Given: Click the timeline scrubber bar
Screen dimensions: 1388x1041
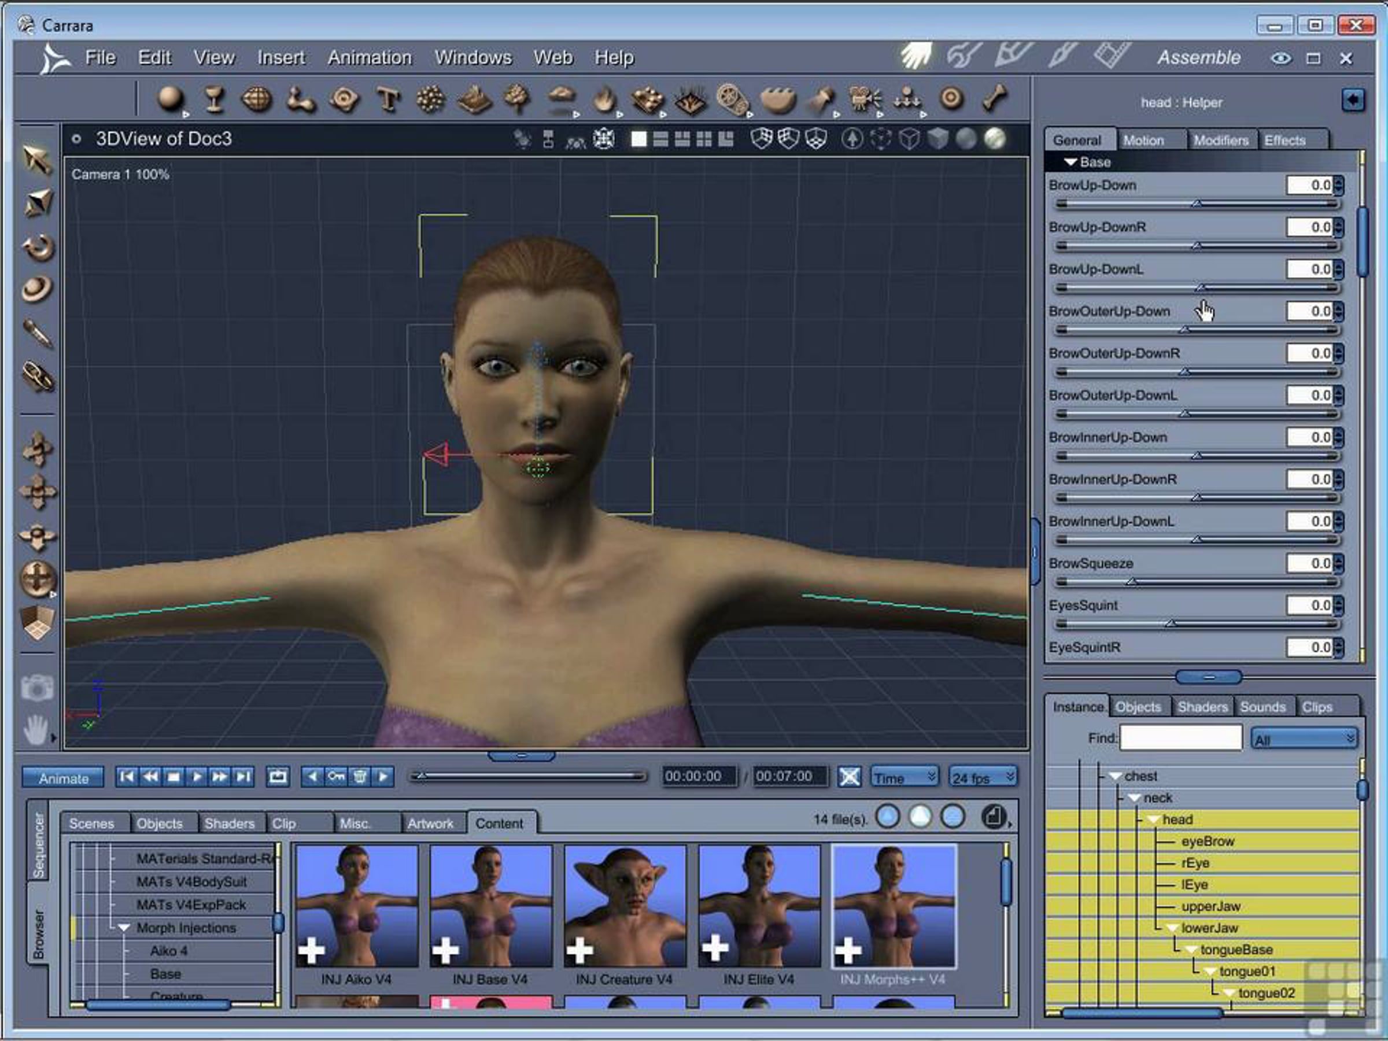Looking at the screenshot, I should tap(527, 777).
